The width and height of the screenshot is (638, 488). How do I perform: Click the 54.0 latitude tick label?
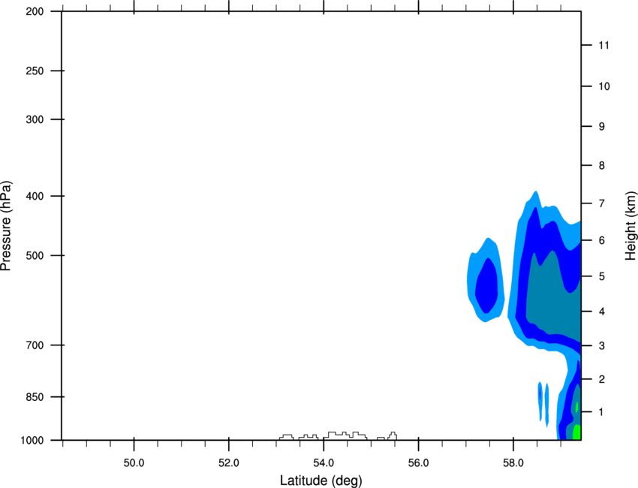[x=324, y=463]
